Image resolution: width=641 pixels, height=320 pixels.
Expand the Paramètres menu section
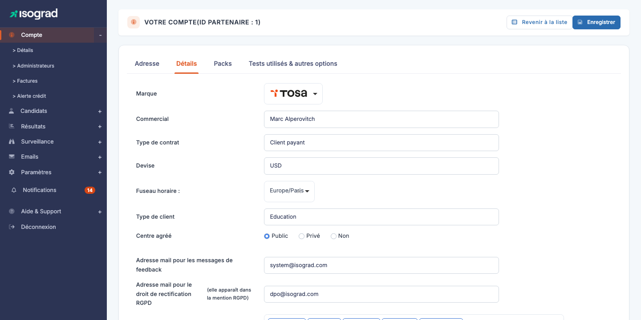100,172
